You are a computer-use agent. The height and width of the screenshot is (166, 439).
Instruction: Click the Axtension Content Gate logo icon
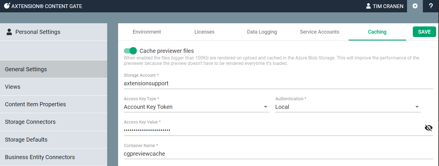7,6
